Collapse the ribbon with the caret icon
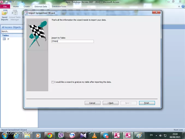 point(179,7)
